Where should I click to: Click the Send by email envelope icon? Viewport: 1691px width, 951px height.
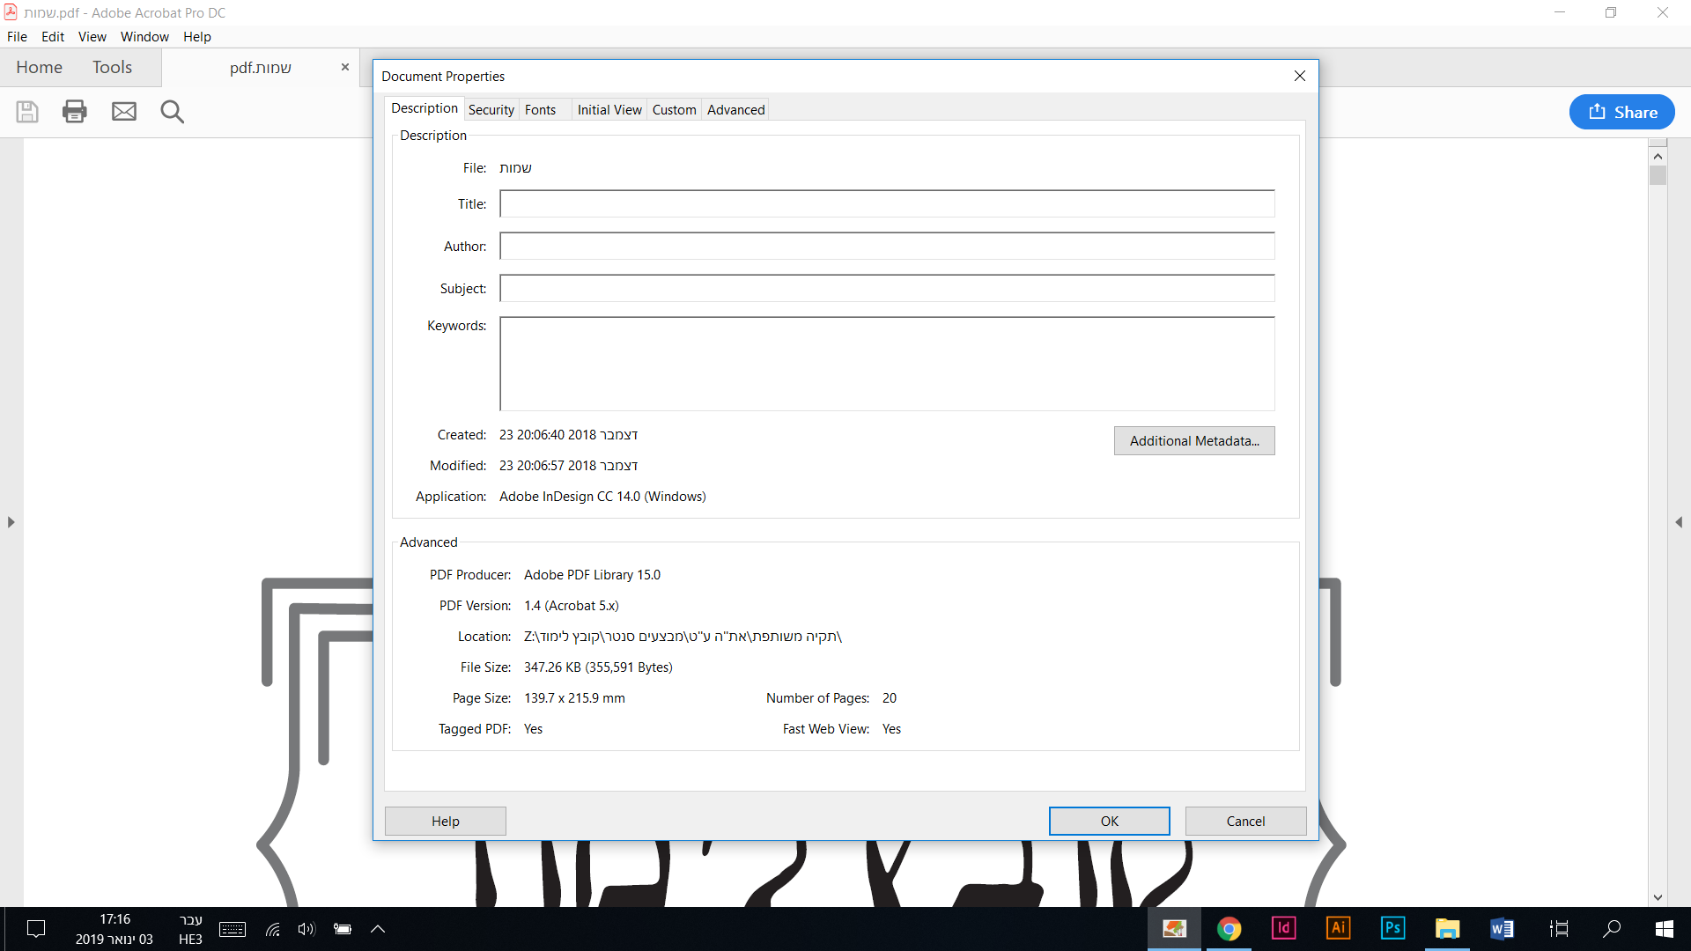pos(124,112)
